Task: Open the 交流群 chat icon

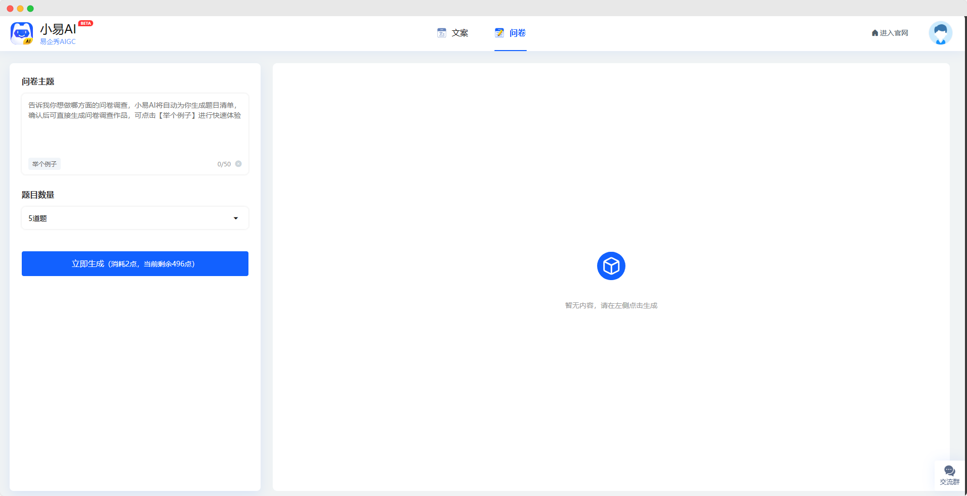Action: pyautogui.click(x=950, y=475)
